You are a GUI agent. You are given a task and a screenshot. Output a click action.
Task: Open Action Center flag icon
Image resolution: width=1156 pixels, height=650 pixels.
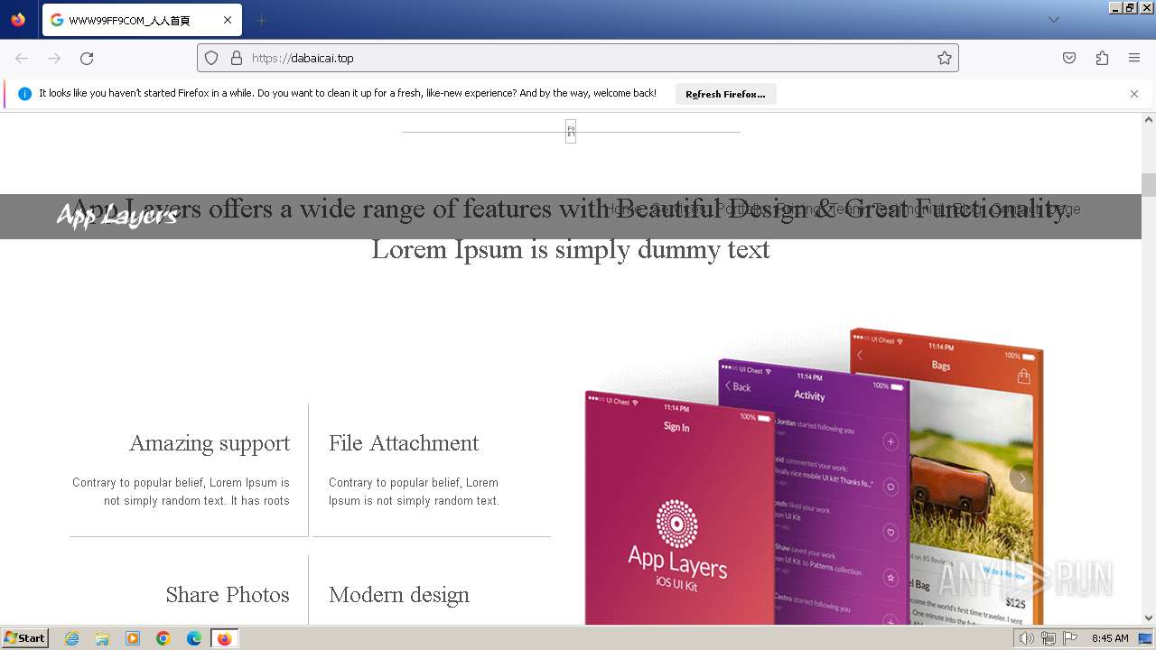(x=1071, y=638)
